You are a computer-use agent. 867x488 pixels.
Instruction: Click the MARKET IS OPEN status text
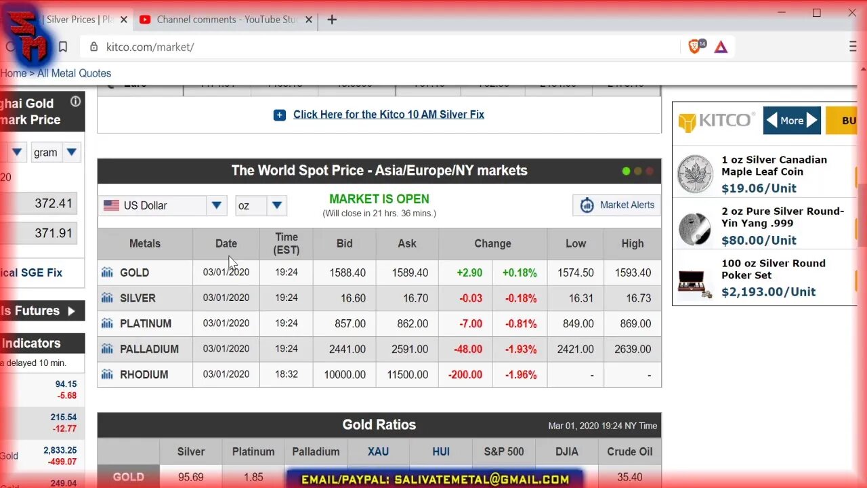click(x=379, y=199)
